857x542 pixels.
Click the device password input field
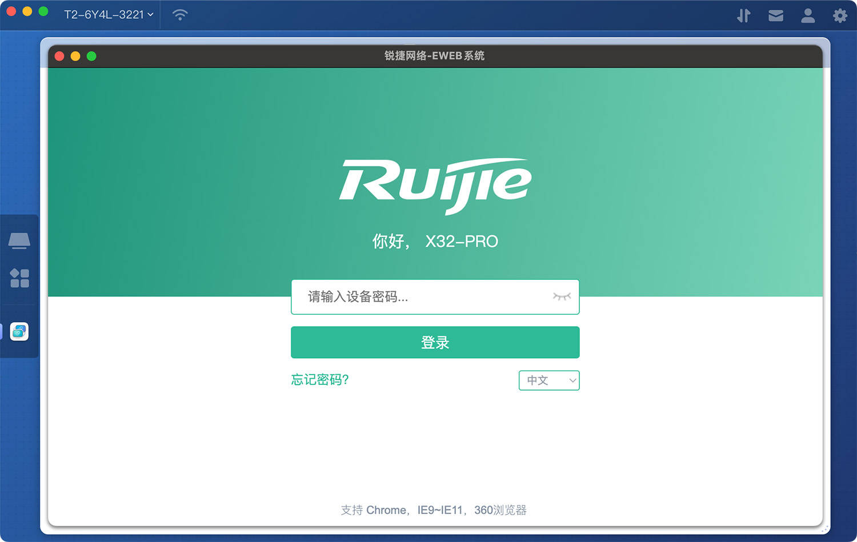point(435,297)
